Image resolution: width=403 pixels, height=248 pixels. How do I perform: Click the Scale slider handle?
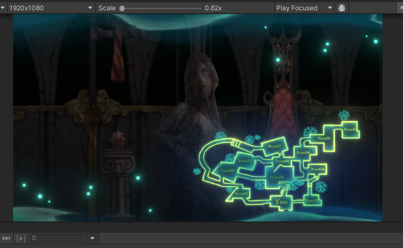pyautogui.click(x=122, y=9)
